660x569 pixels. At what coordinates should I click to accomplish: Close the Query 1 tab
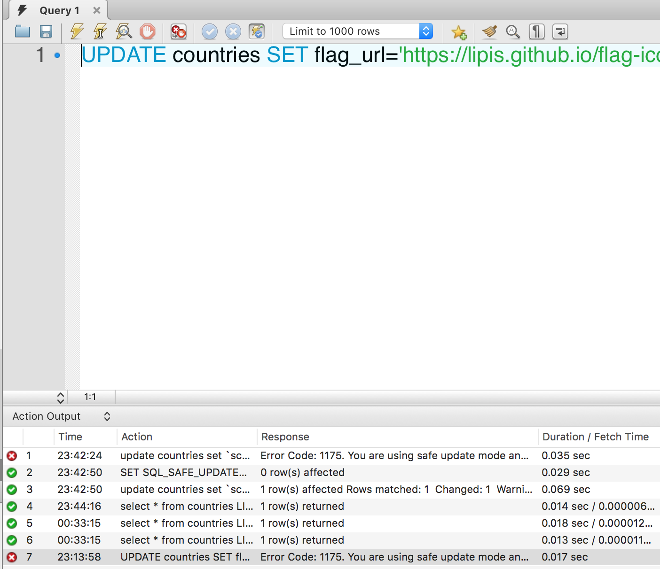point(96,10)
